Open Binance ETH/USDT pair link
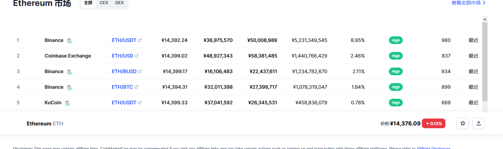This screenshot has height=149, width=503. [x=124, y=40]
